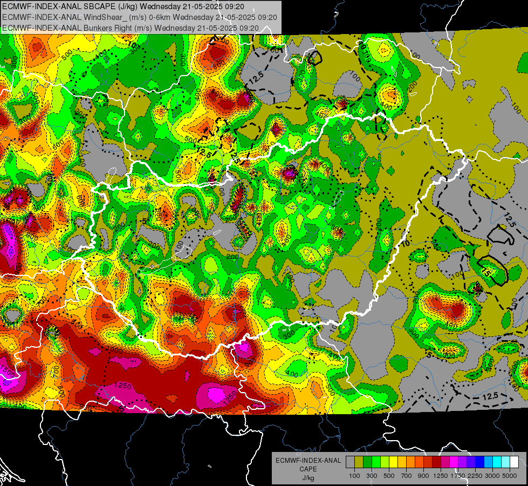Select the gray swatch in the CAPE legend
The image size is (528, 486).
[x=350, y=462]
